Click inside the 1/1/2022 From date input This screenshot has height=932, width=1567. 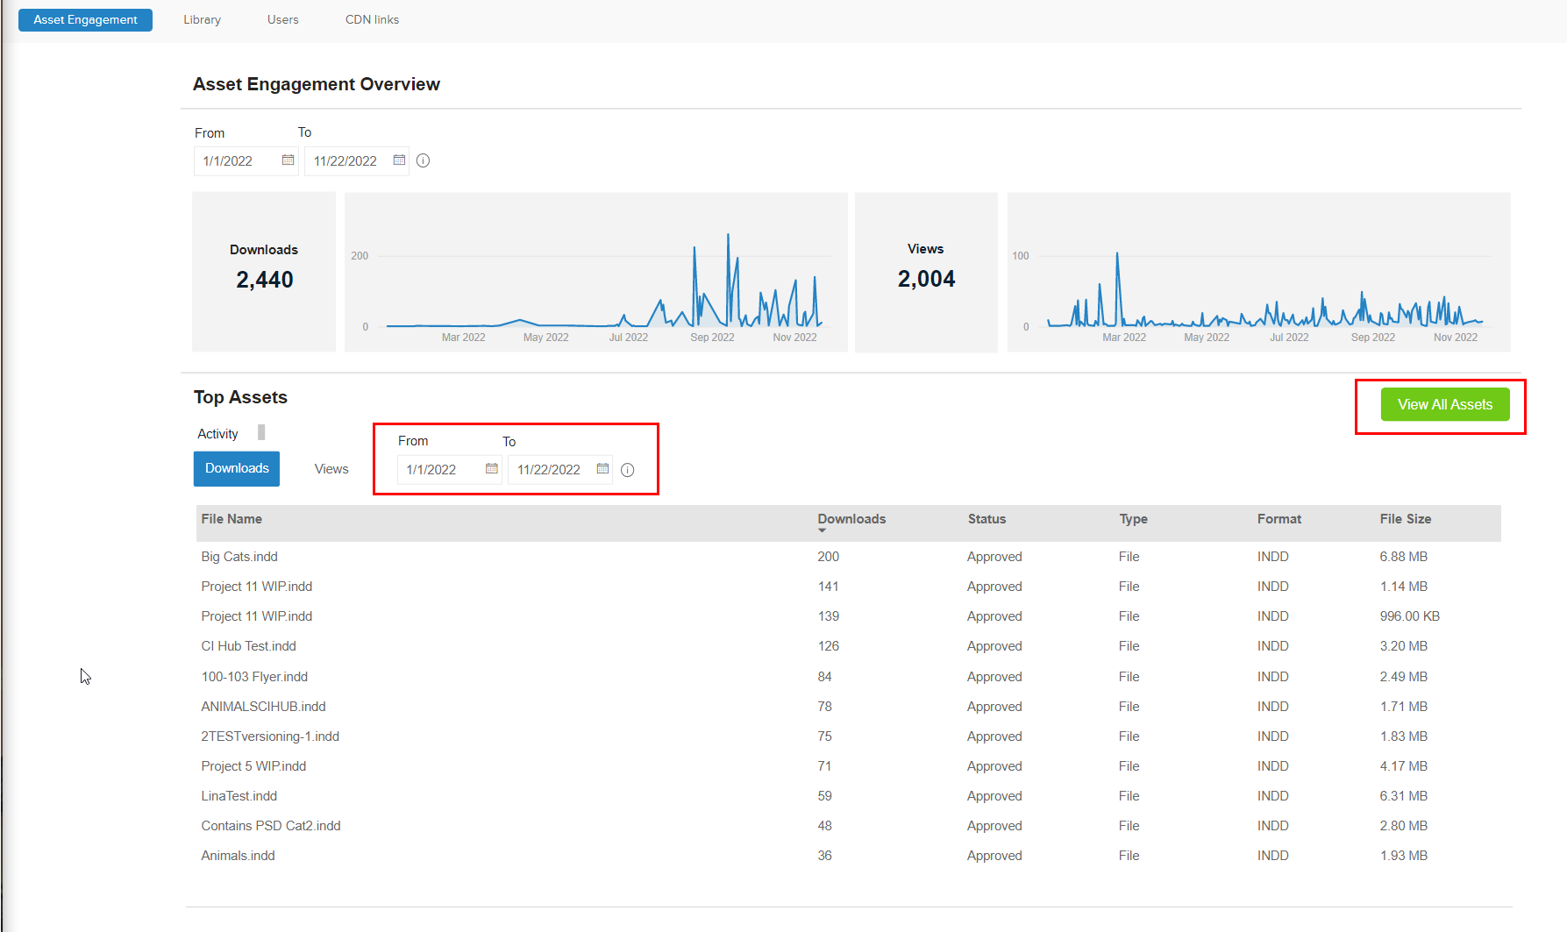tap(237, 160)
